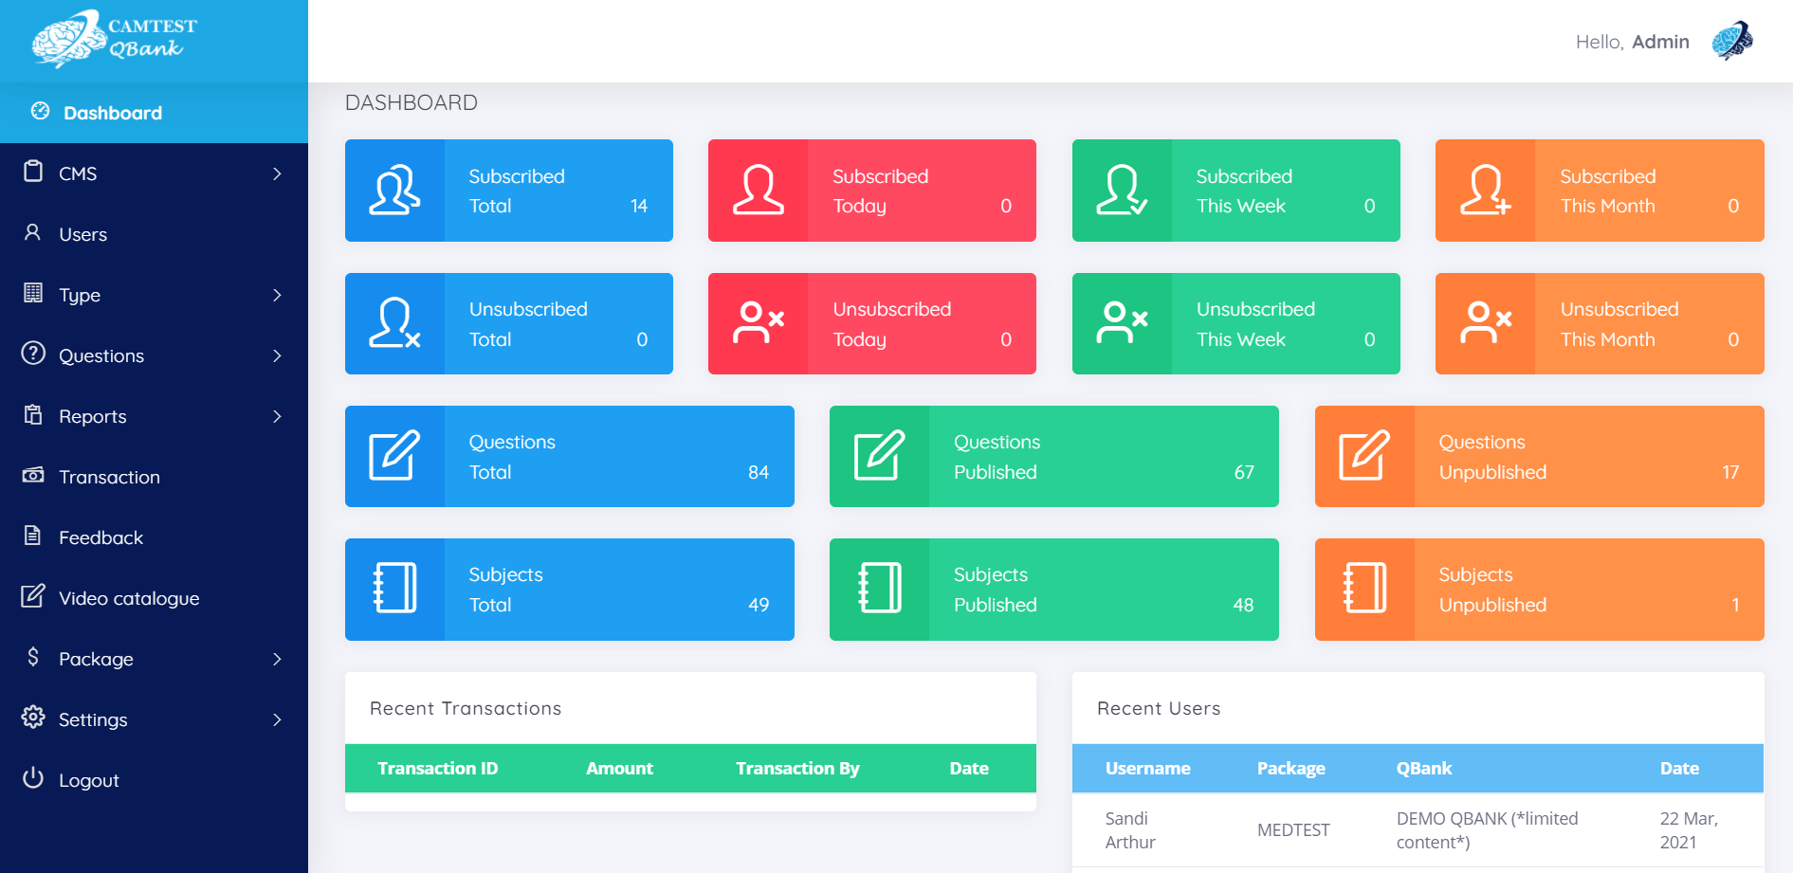
Task: Expand the Package submenu chevron
Action: click(x=277, y=659)
